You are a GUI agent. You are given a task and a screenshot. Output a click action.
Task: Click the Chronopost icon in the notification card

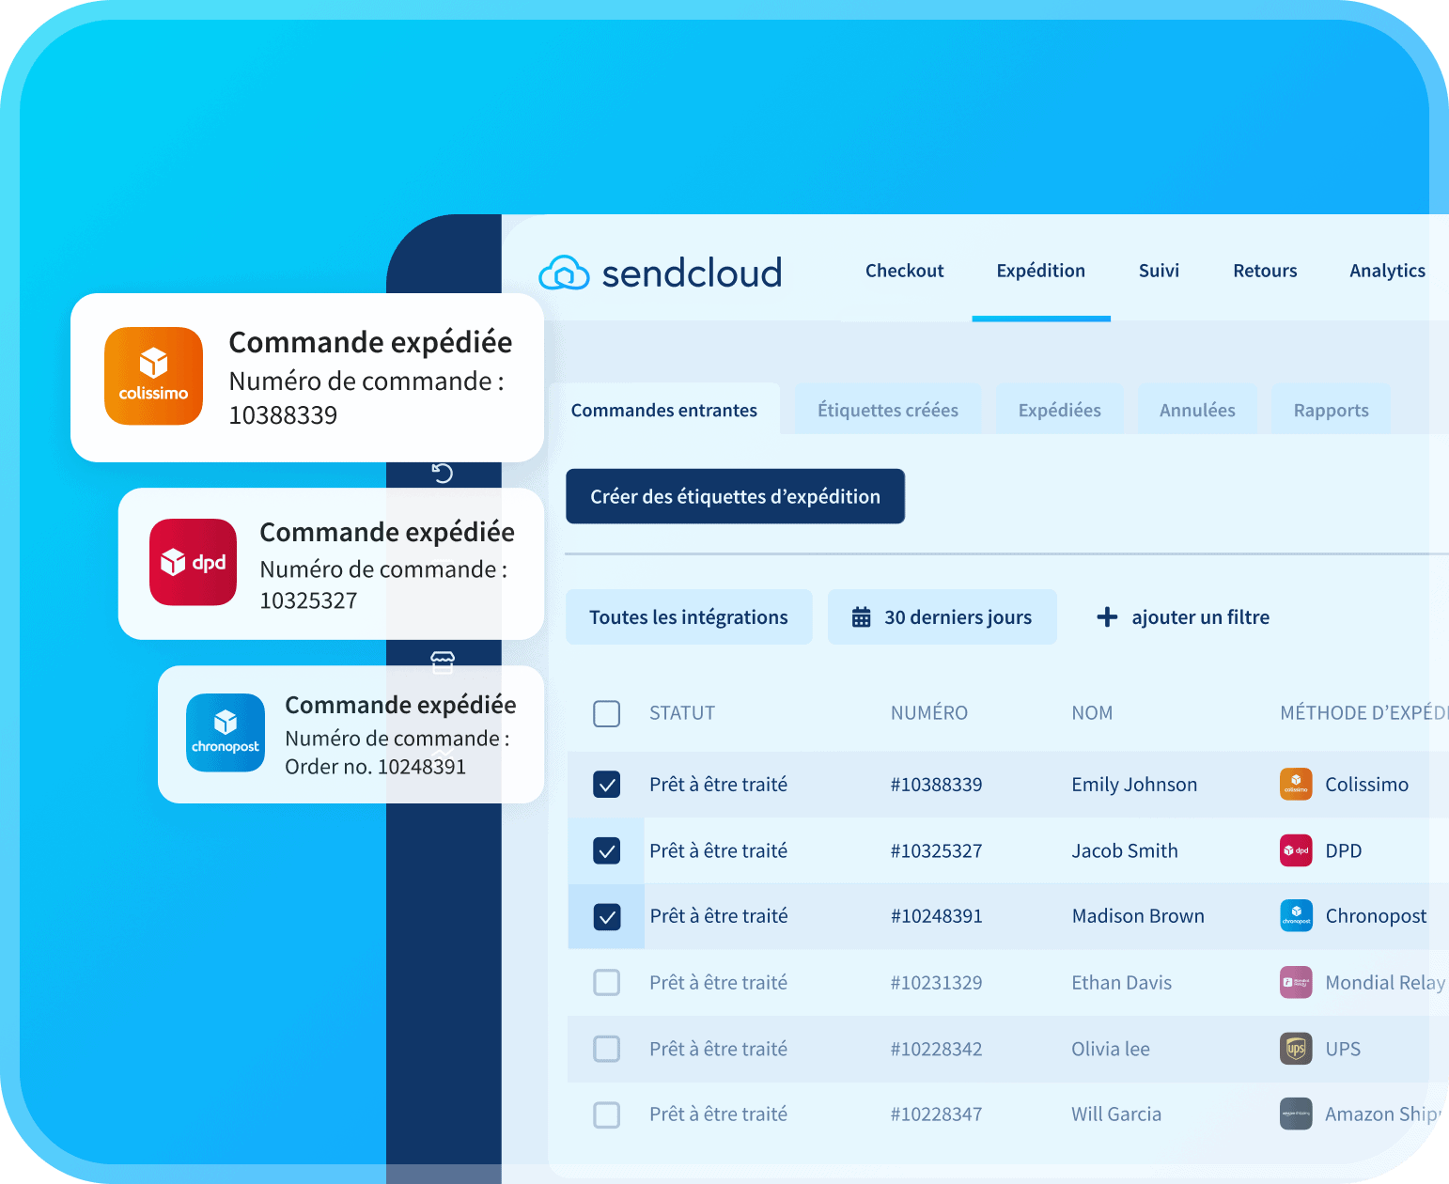pyautogui.click(x=226, y=733)
